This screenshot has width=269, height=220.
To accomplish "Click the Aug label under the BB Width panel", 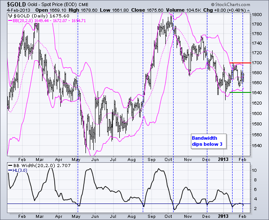I will pos(131,217).
